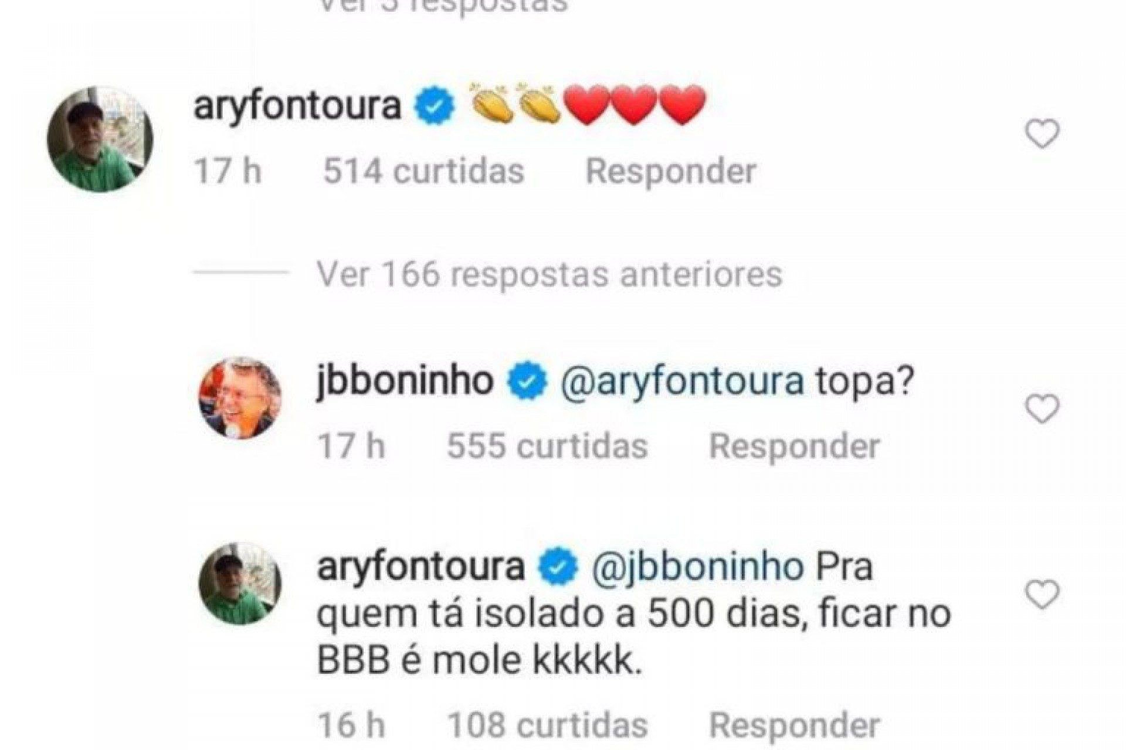
Task: Tap verified badge on aryfontoura's reply
Action: coord(558,567)
